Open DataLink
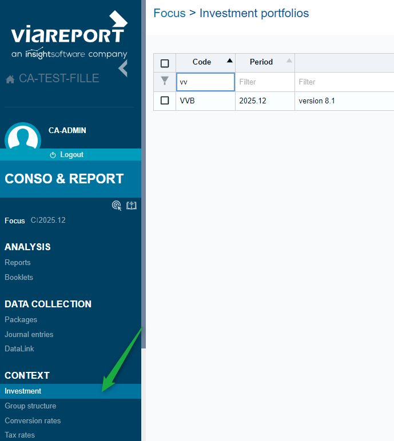Viewport: 394px width, 441px height. point(19,349)
